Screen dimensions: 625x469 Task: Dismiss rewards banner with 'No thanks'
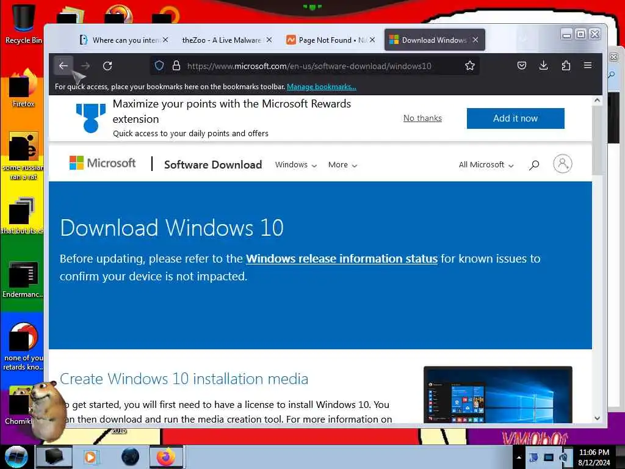(422, 118)
